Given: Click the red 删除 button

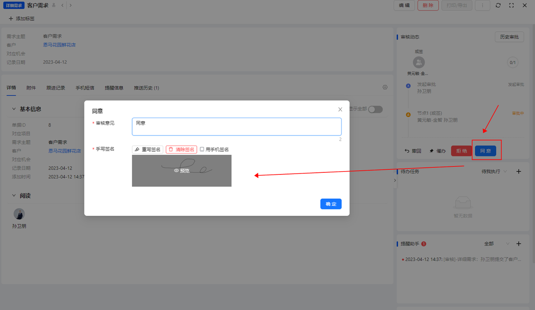Looking at the screenshot, I should (428, 5).
